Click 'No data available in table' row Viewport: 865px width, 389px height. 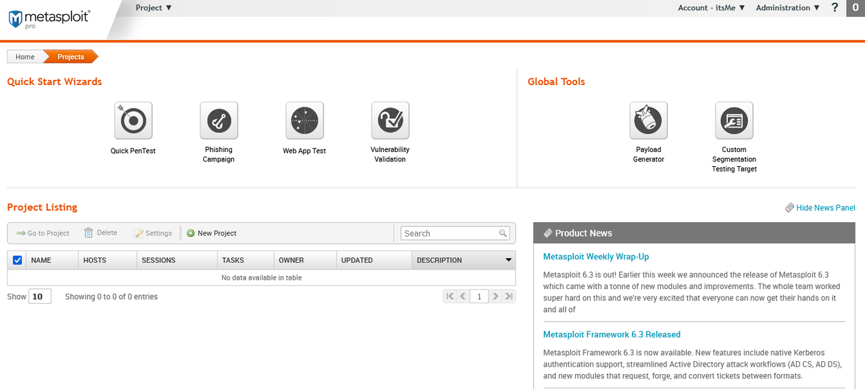point(262,278)
